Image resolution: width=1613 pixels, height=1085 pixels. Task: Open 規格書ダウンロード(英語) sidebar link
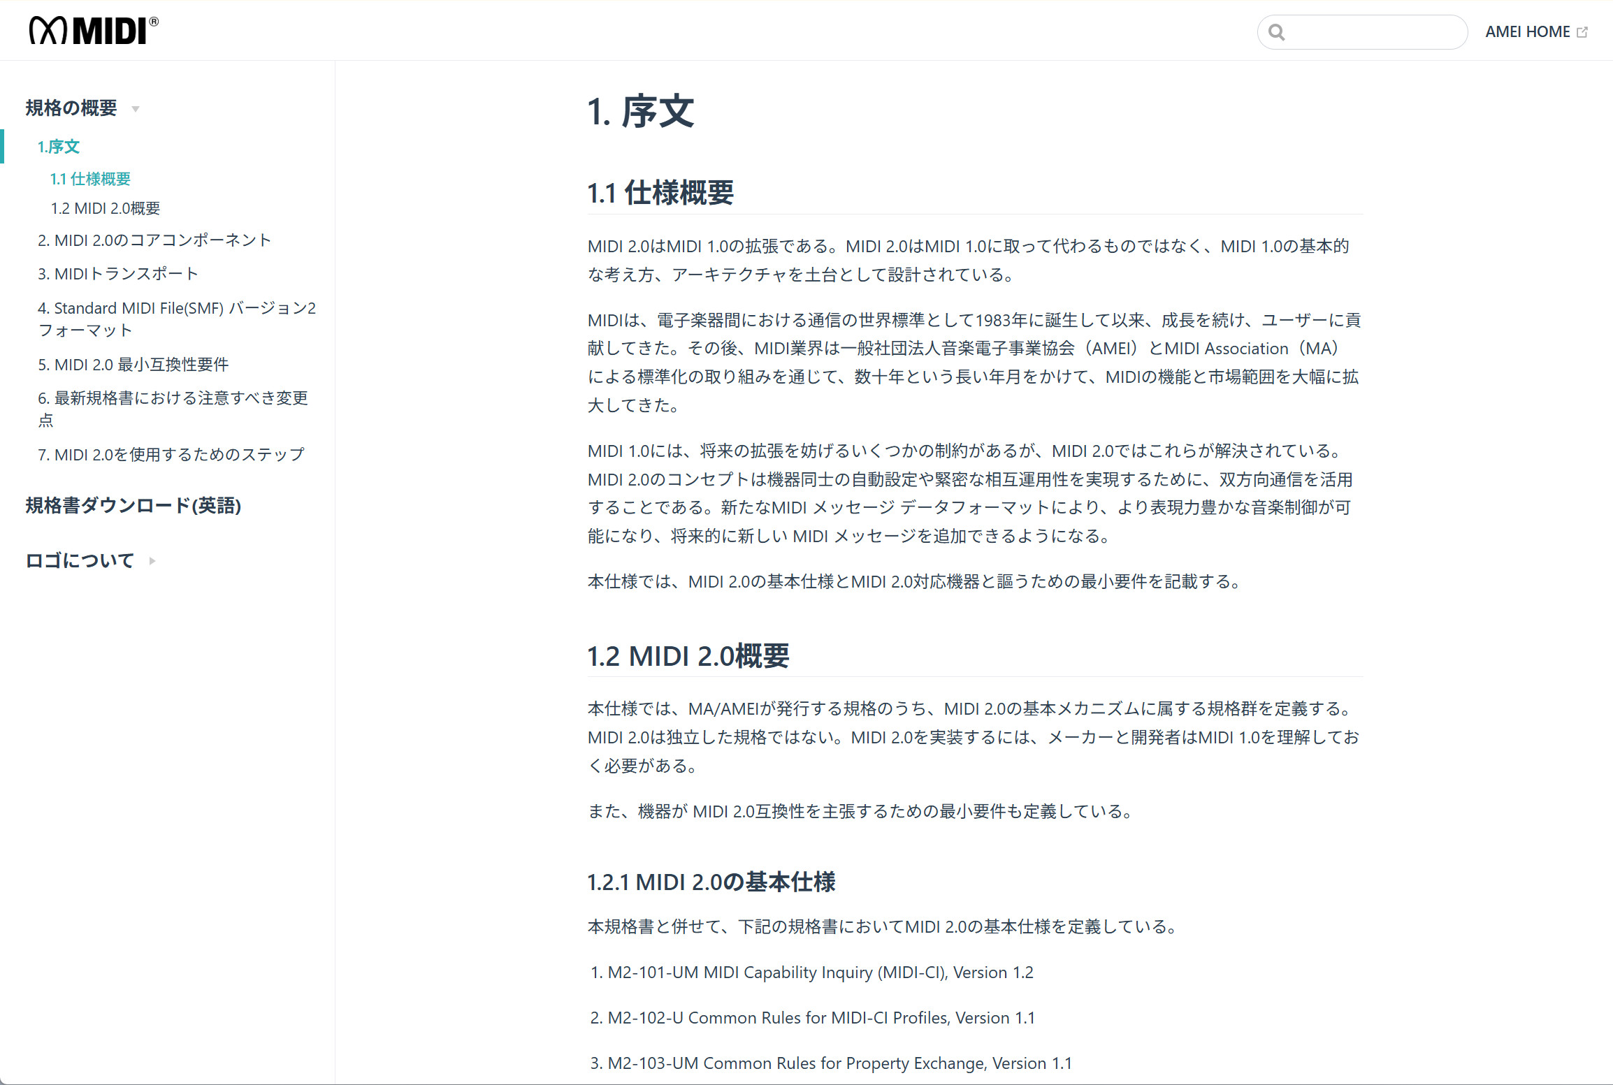click(x=133, y=505)
